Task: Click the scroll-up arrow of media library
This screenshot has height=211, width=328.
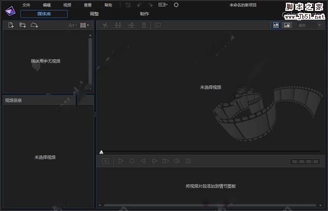Action: [x=90, y=36]
